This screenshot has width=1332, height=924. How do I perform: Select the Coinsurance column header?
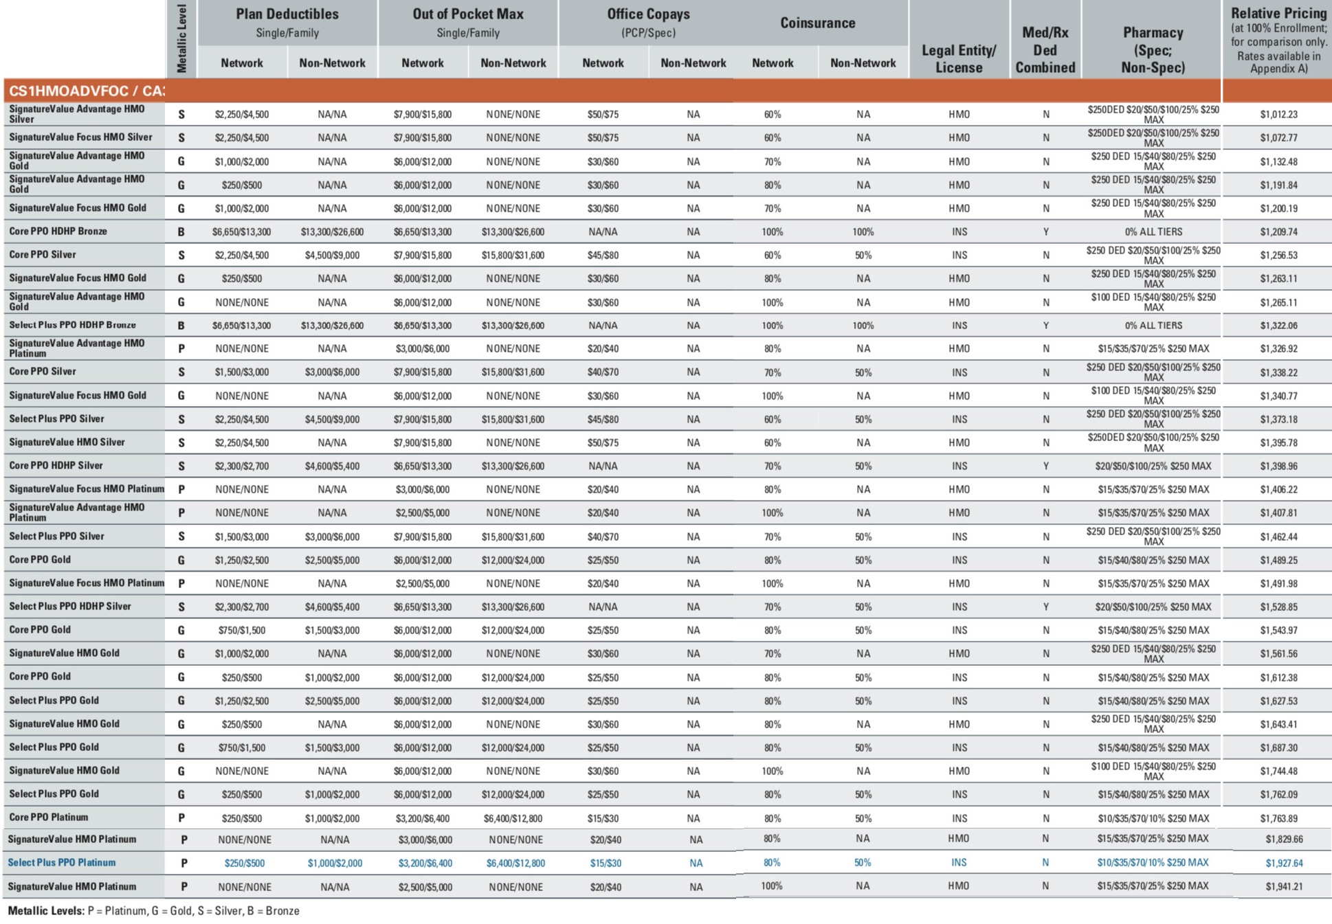[817, 23]
